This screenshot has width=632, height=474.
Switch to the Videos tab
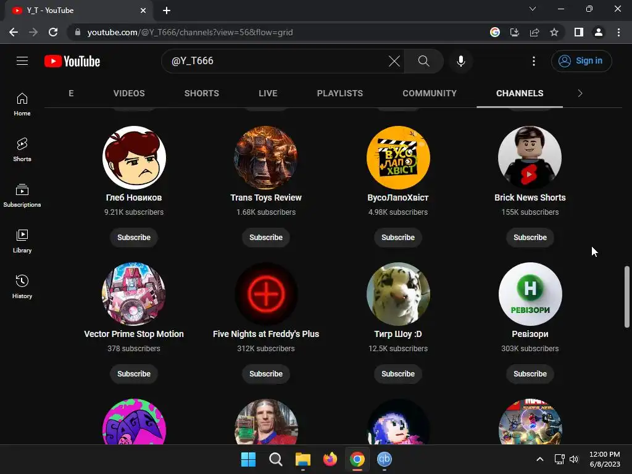click(129, 93)
